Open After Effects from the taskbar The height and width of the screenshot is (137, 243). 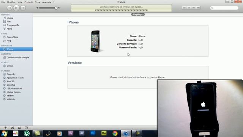pyautogui.click(x=82, y=133)
